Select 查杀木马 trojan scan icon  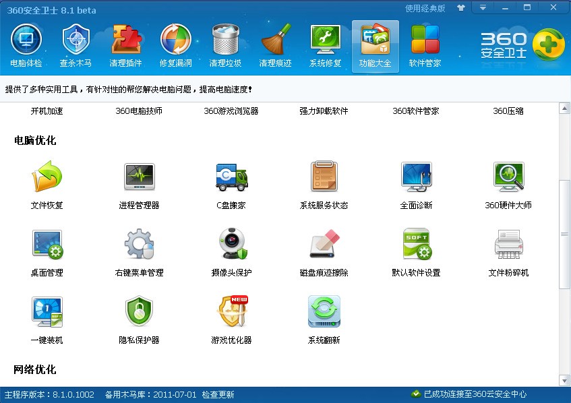[x=76, y=46]
